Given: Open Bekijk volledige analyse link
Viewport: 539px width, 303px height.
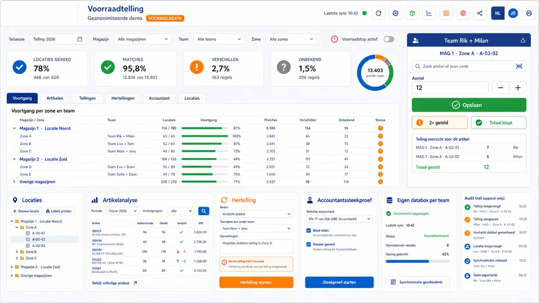Looking at the screenshot, I should coord(115,283).
